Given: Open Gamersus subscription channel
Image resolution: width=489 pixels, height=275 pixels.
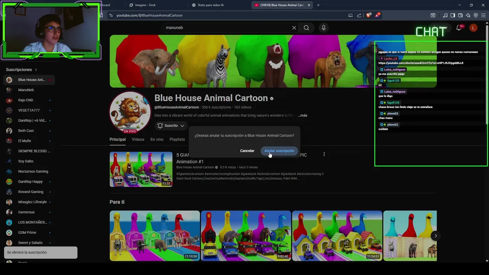Looking at the screenshot, I should pos(29,212).
